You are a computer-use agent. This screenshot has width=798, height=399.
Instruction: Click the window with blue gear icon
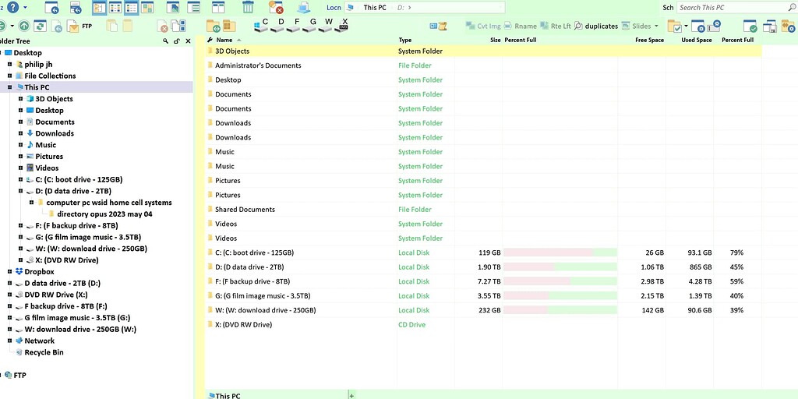pos(697,26)
